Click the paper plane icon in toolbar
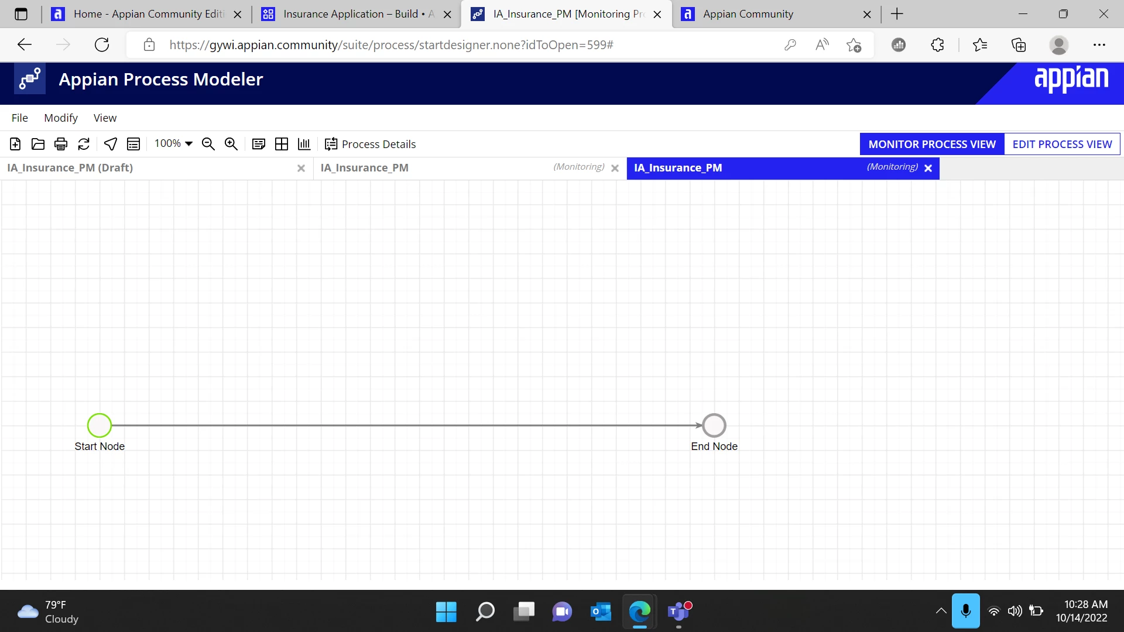The width and height of the screenshot is (1124, 632). [111, 144]
